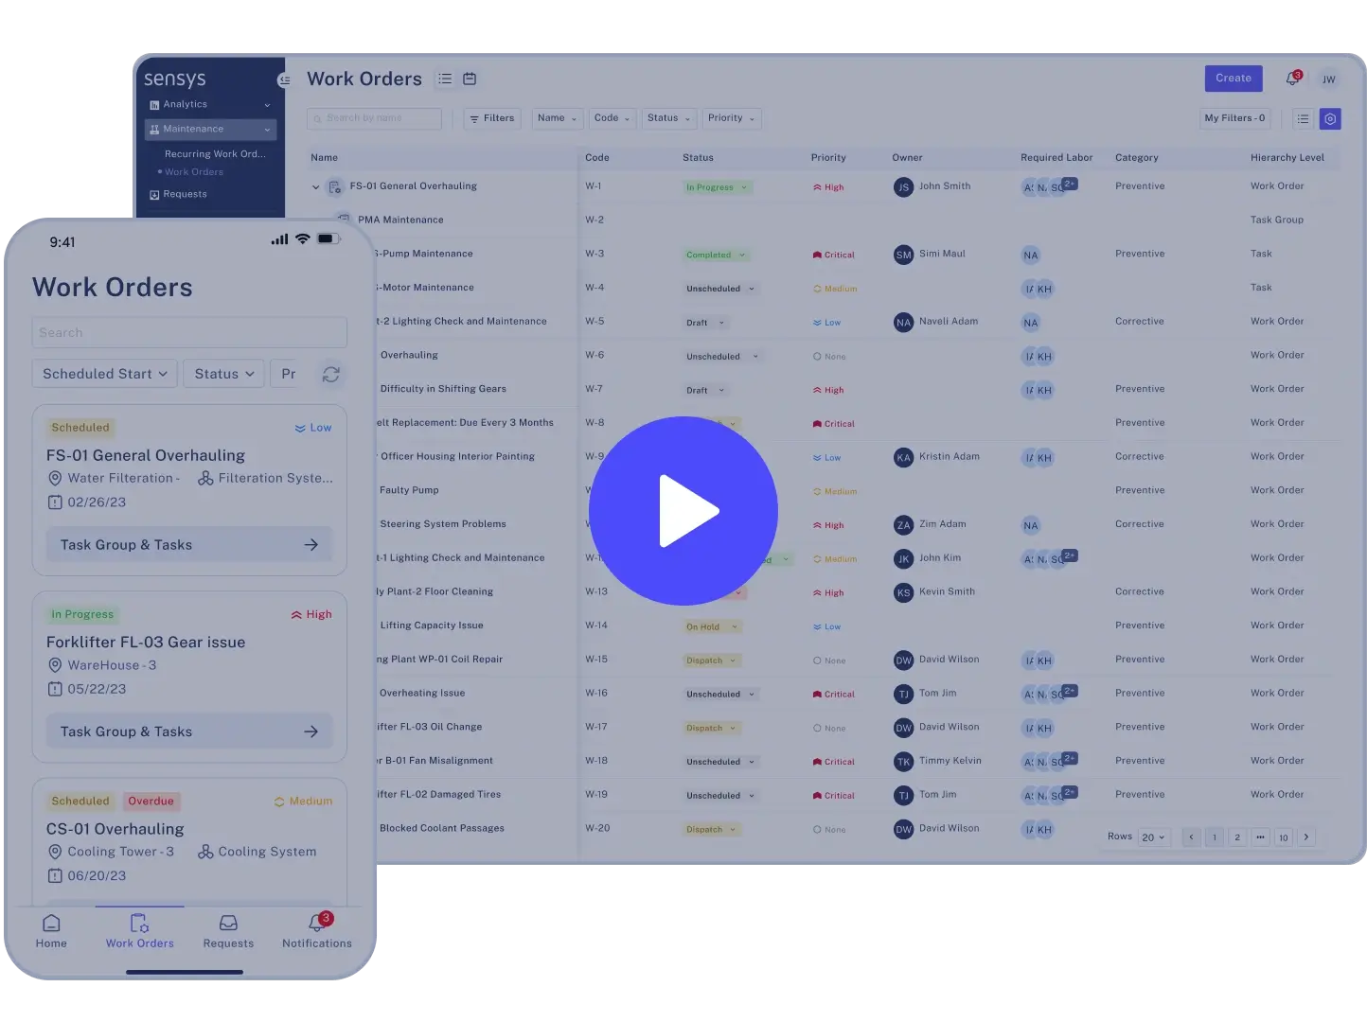Open Home tab in mobile bottom bar
Screen dimensions: 1367x1022
(x=51, y=930)
